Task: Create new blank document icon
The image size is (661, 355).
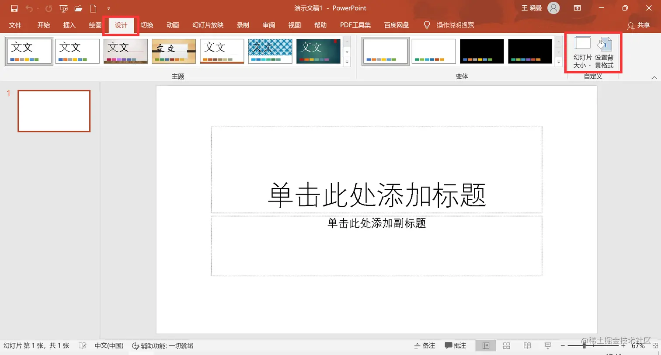Action: click(93, 8)
